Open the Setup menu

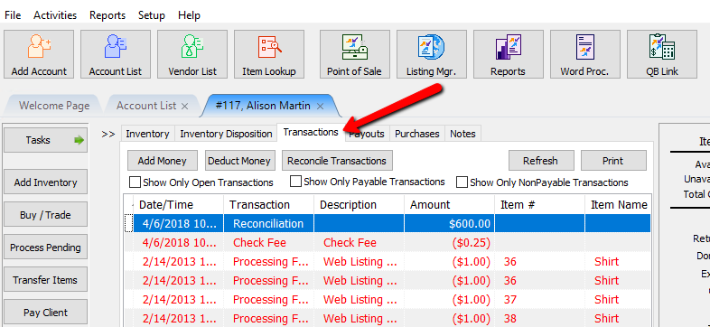151,15
